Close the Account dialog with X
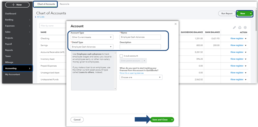Viewport: 258px width, 127px height. (176, 24)
